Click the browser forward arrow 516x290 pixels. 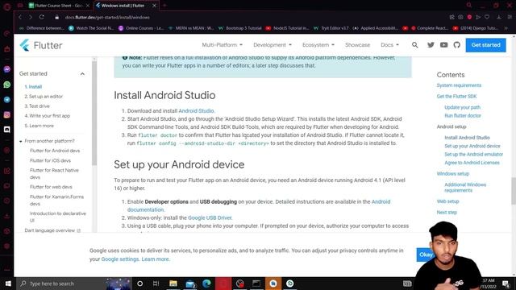tap(31, 17)
